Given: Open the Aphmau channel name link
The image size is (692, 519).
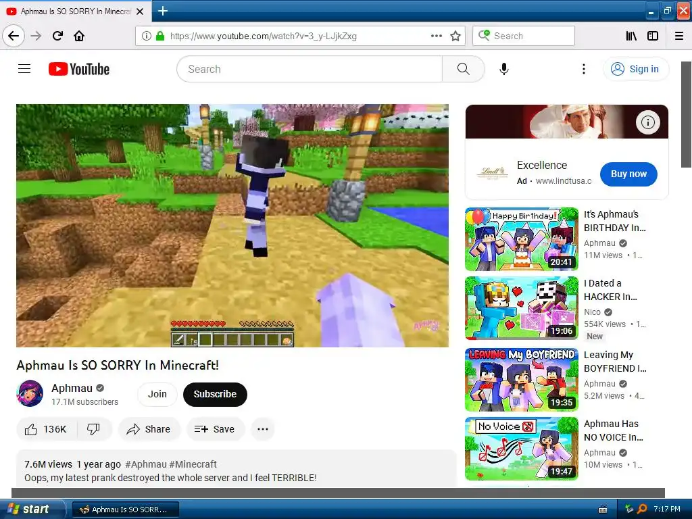Looking at the screenshot, I should 72,388.
